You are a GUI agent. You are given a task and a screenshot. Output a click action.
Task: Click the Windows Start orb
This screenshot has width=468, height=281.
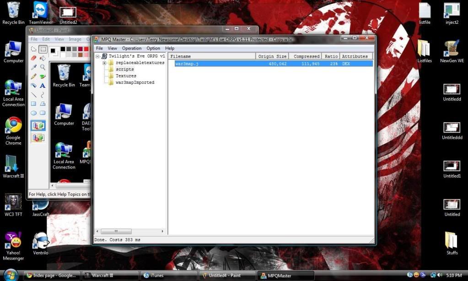pyautogui.click(x=11, y=275)
